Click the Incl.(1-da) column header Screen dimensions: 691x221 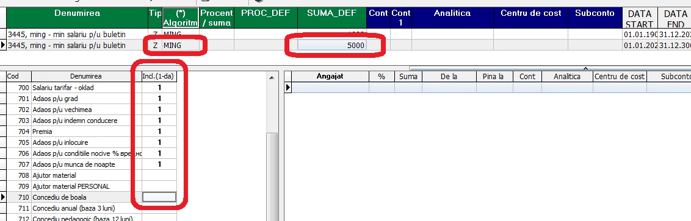click(x=159, y=77)
